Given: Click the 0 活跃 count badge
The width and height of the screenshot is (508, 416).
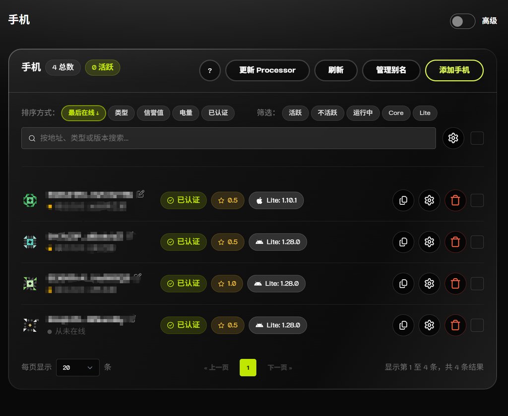Looking at the screenshot, I should pyautogui.click(x=102, y=67).
